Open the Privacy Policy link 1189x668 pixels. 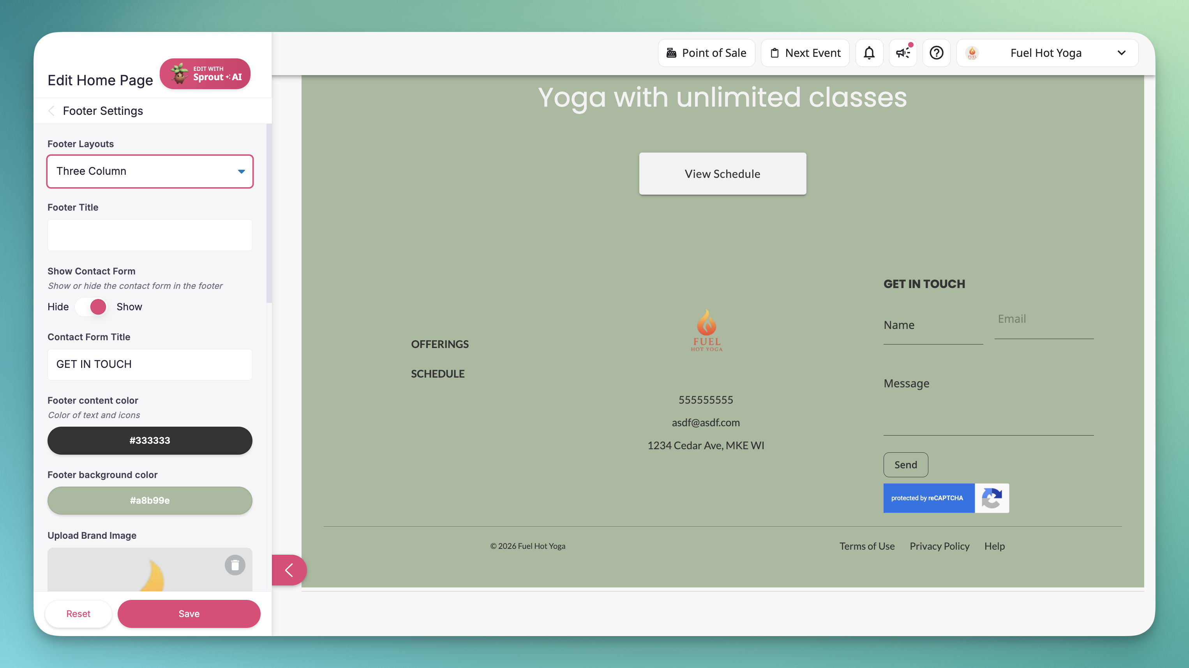pyautogui.click(x=939, y=546)
